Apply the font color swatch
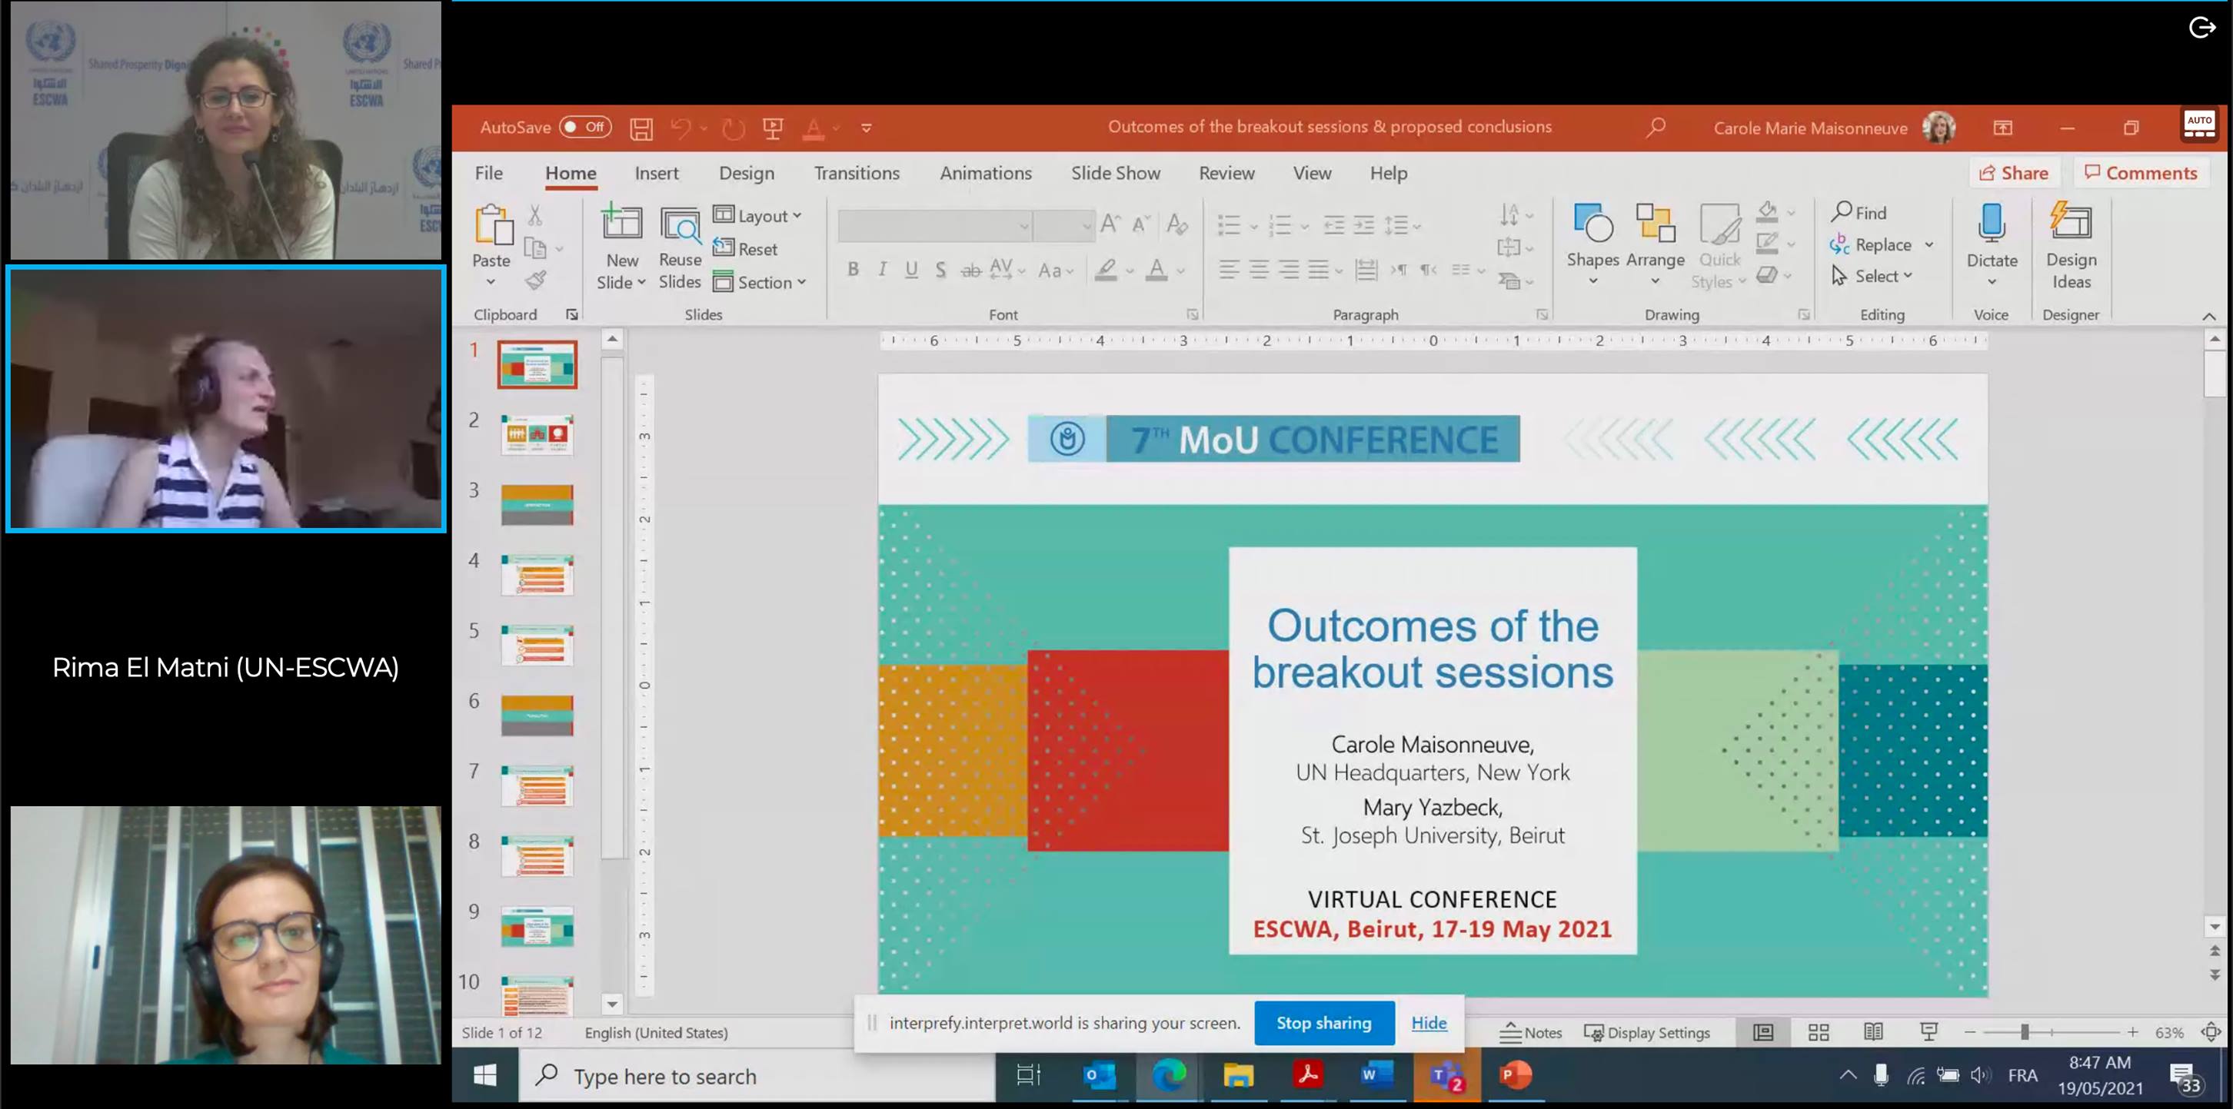This screenshot has height=1109, width=2233. (1156, 271)
